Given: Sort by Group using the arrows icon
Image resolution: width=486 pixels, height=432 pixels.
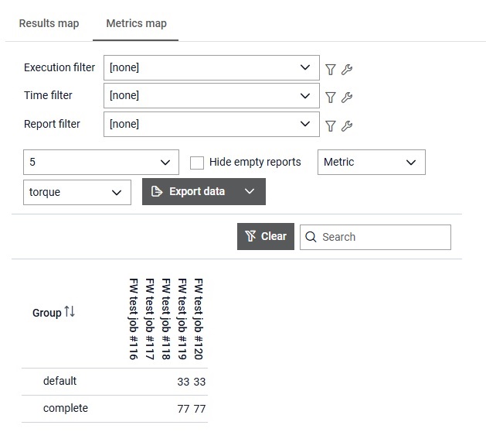Looking at the screenshot, I should [x=70, y=312].
